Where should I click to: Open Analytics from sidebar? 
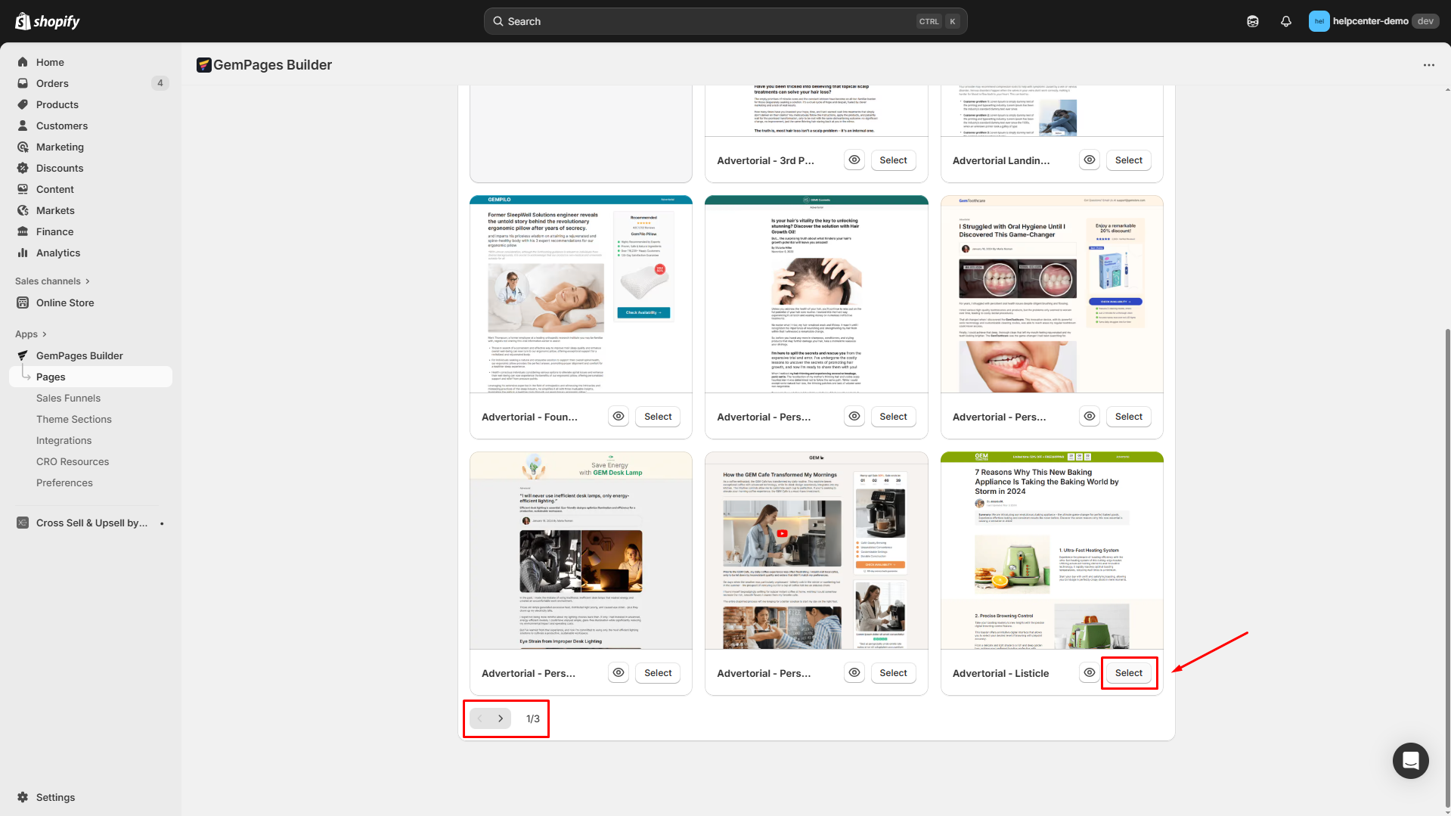pyautogui.click(x=57, y=253)
